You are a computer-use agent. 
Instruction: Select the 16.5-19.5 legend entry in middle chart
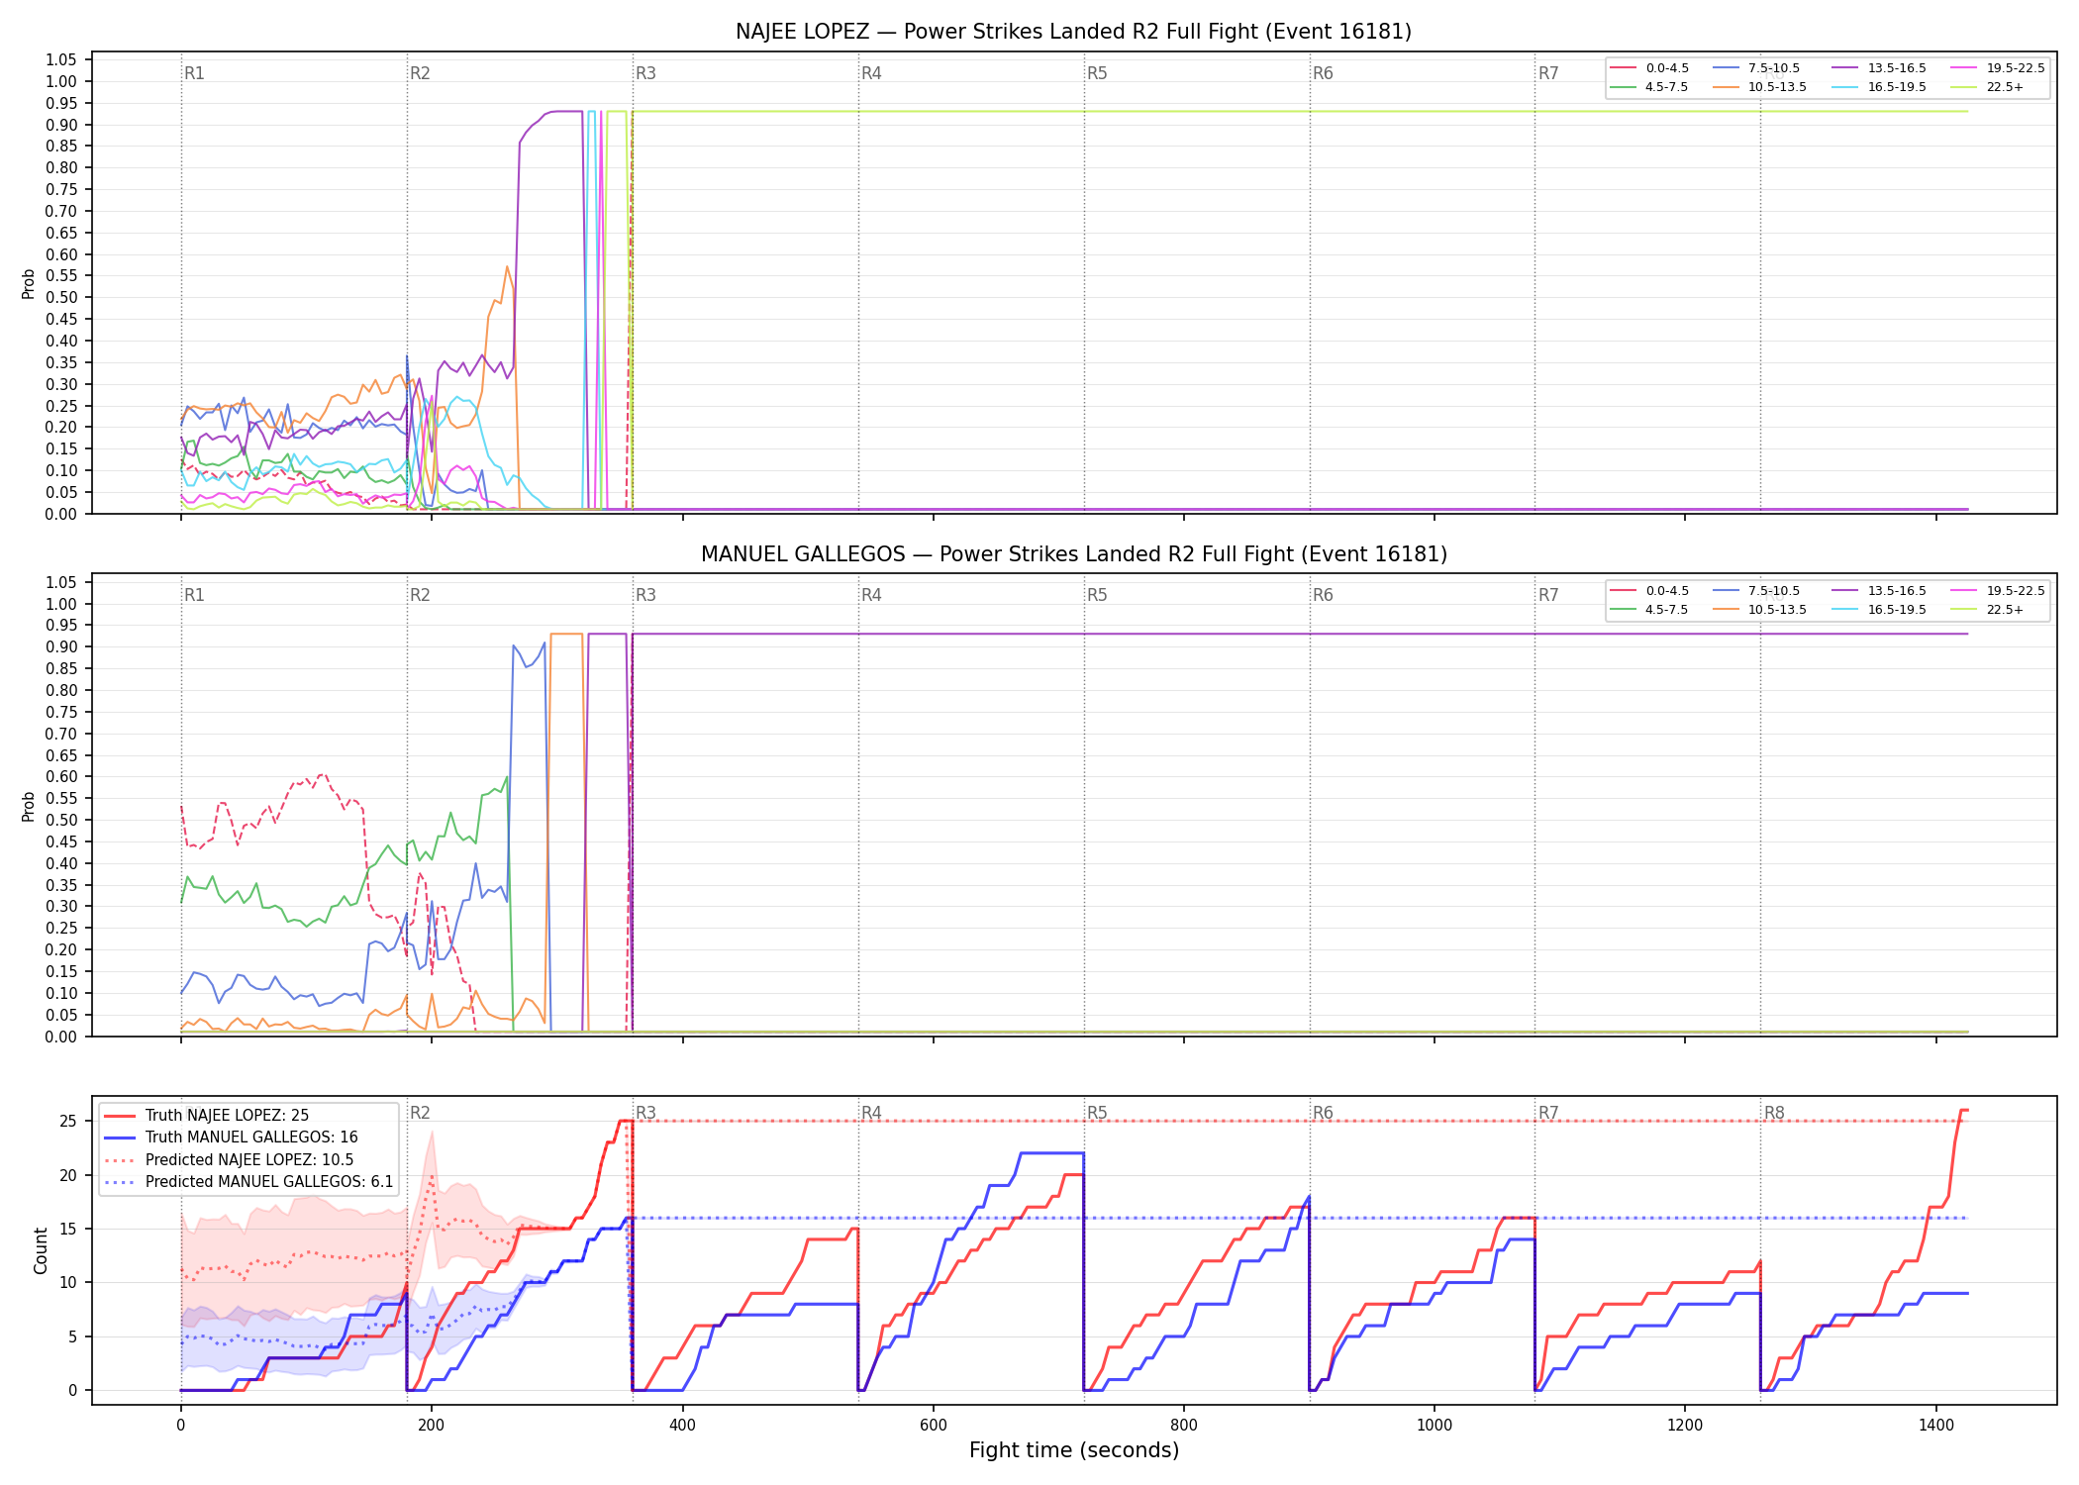1879,610
